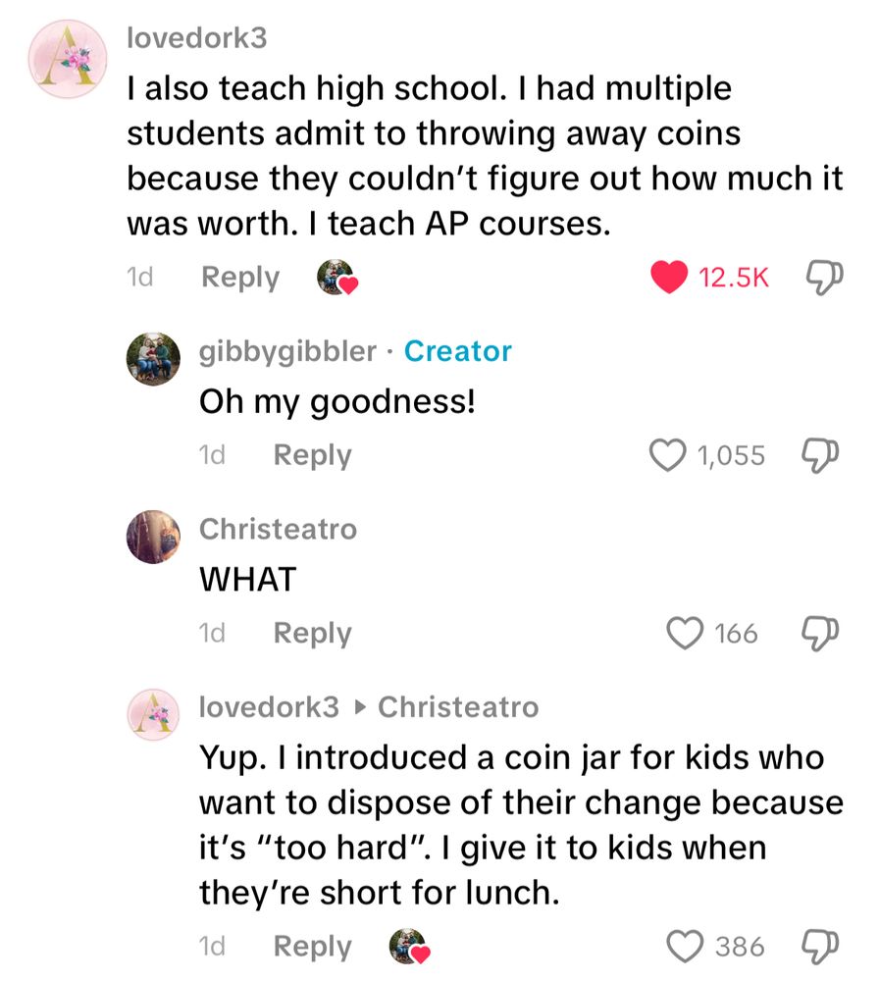Reply to Christeatro's "WHAT" comment
Image resolution: width=879 pixels, height=981 pixels.
tap(312, 634)
